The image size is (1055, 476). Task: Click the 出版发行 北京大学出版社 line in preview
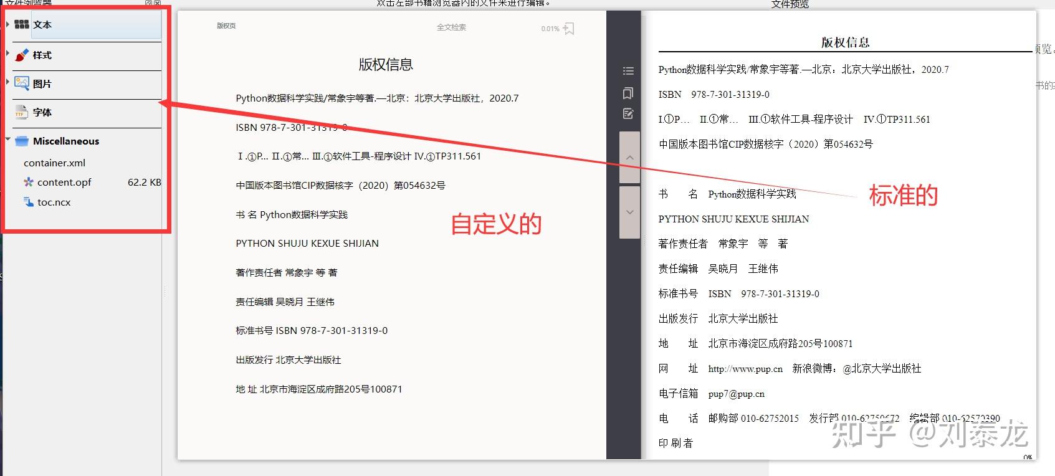(718, 318)
